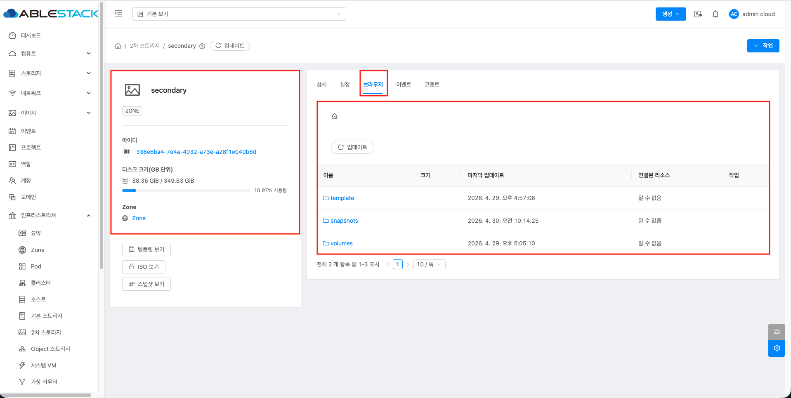The height and width of the screenshot is (398, 791).
Task: Open settings gear floating button
Action: (777, 348)
